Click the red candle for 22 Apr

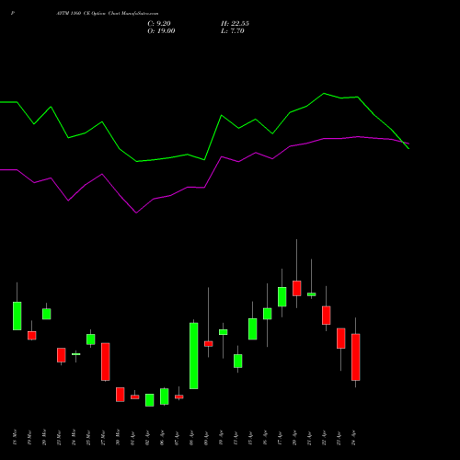(327, 316)
